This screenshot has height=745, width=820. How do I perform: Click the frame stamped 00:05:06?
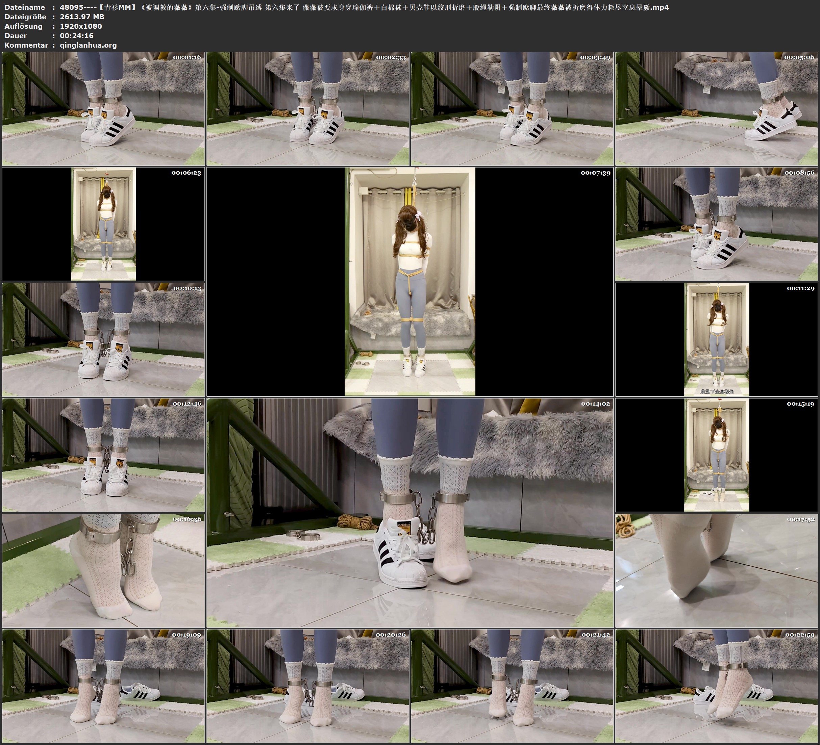pyautogui.click(x=716, y=109)
